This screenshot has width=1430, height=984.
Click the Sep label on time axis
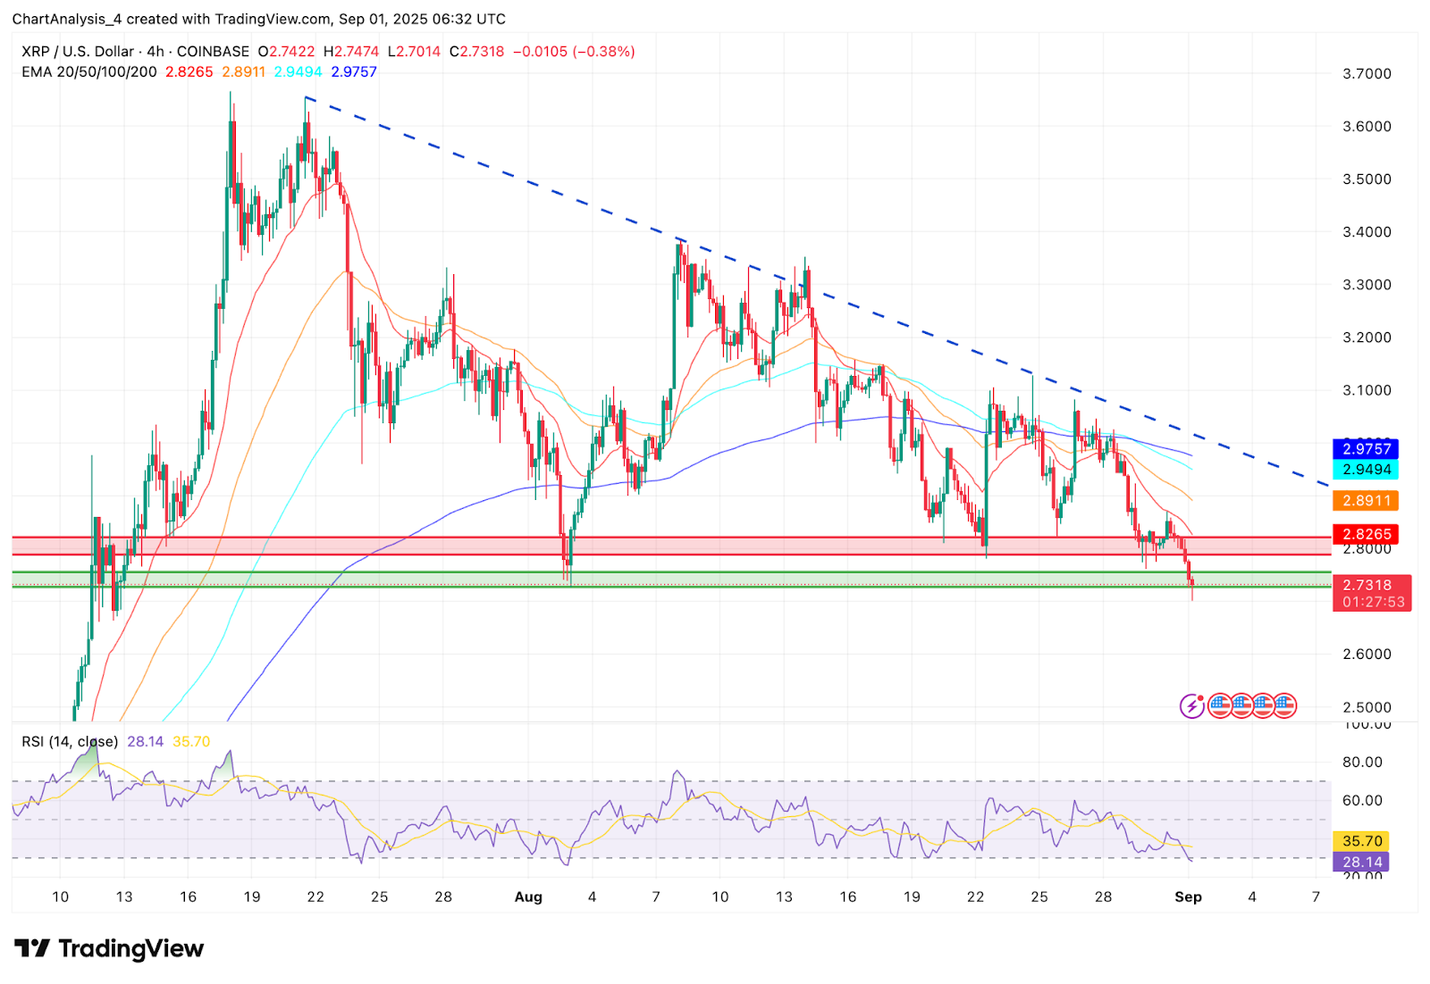pos(1188,897)
